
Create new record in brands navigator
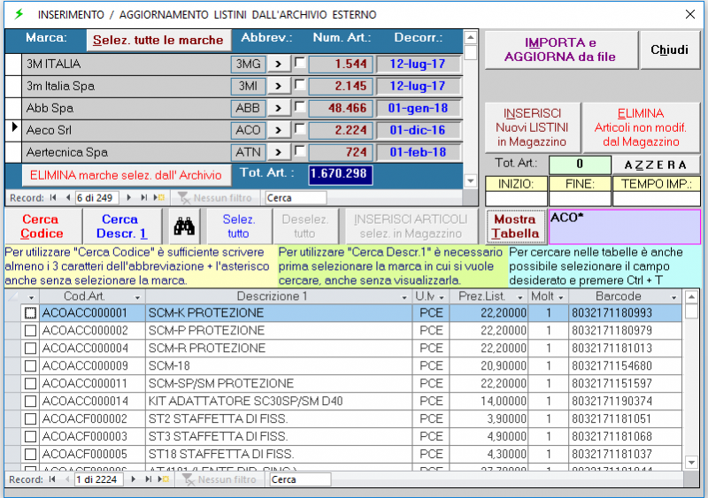point(159,197)
